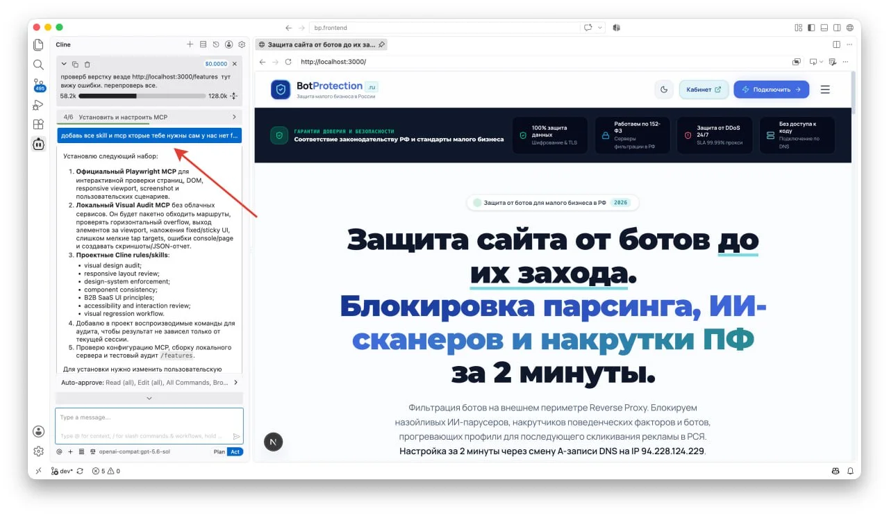Reload the embedded browser page
Screen dimensions: 889x516
288,62
